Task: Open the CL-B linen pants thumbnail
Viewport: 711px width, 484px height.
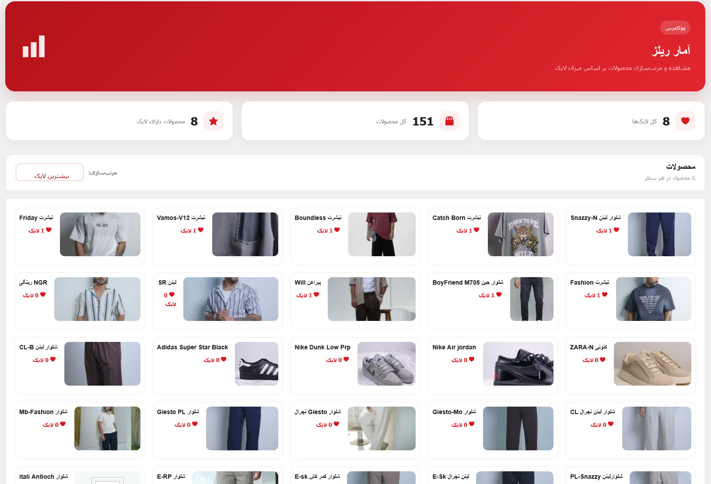Action: click(x=102, y=364)
